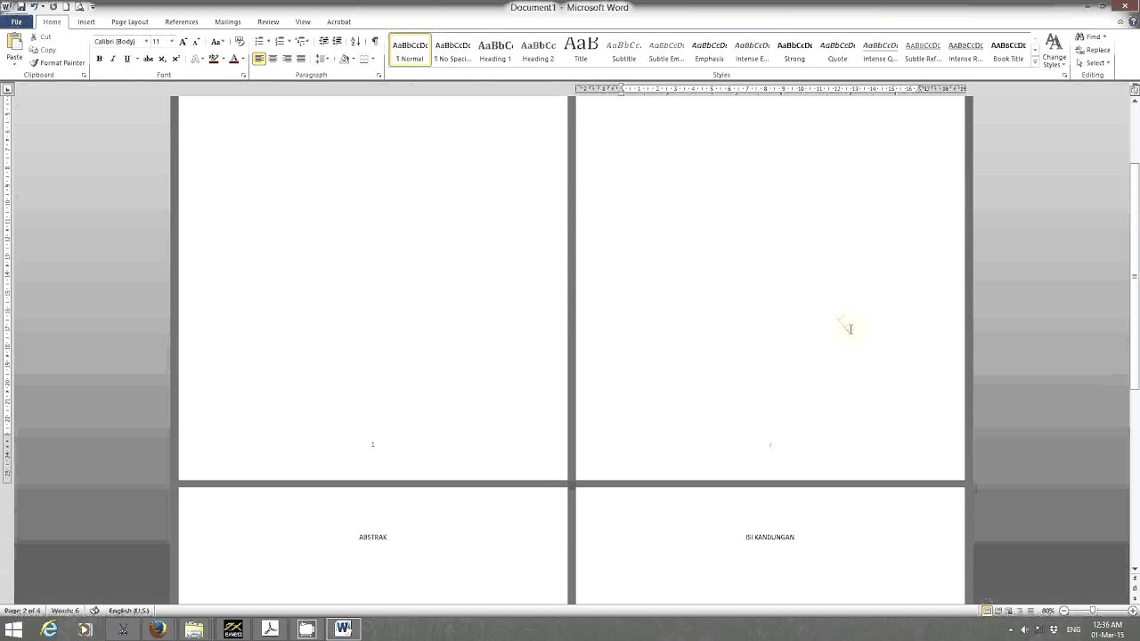Activate the Format Painter
The width and height of the screenshot is (1140, 641).
pos(57,63)
